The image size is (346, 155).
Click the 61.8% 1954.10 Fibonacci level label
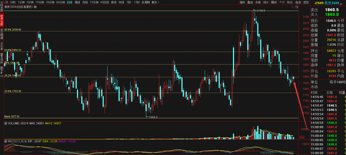[x=12, y=50]
